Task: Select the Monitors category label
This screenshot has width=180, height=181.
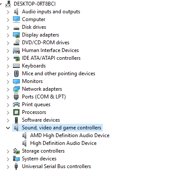Action: [32, 81]
